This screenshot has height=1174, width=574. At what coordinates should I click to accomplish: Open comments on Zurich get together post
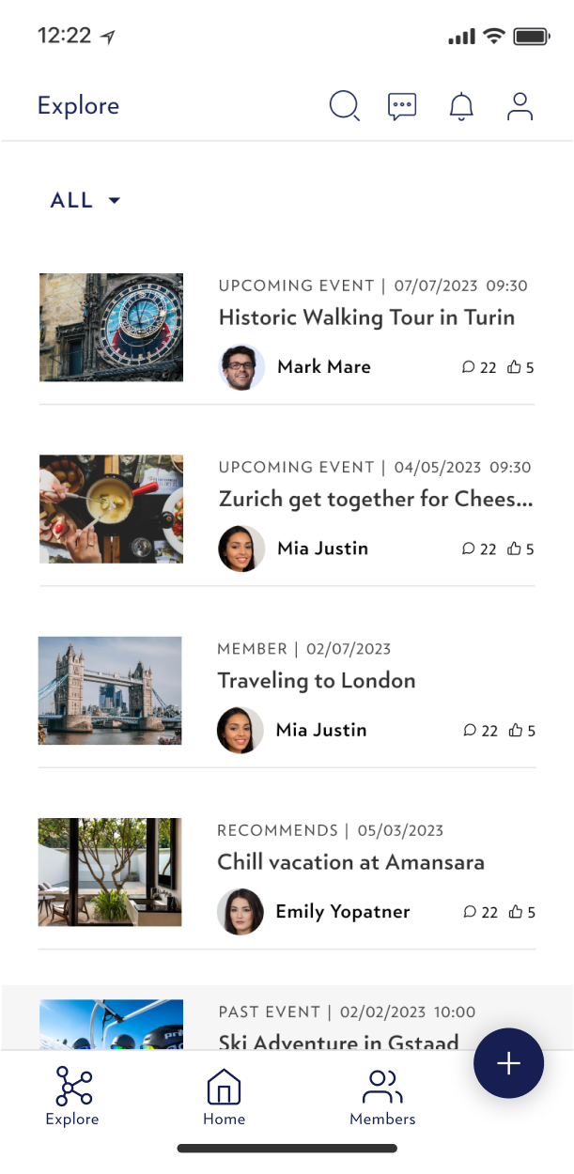tap(469, 548)
